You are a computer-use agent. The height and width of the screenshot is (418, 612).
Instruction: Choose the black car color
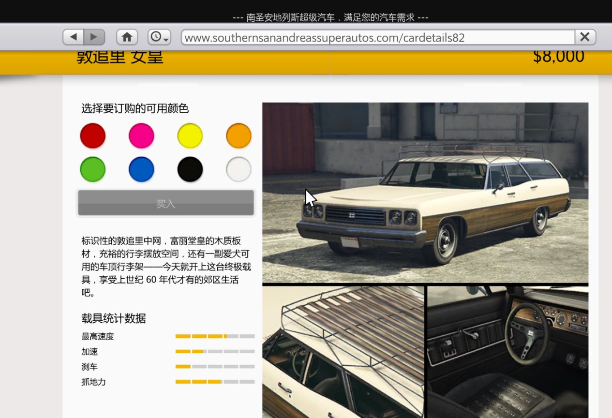[x=190, y=169]
